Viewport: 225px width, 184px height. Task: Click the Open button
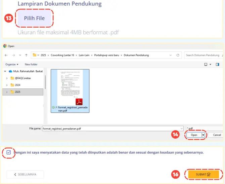coord(194,135)
